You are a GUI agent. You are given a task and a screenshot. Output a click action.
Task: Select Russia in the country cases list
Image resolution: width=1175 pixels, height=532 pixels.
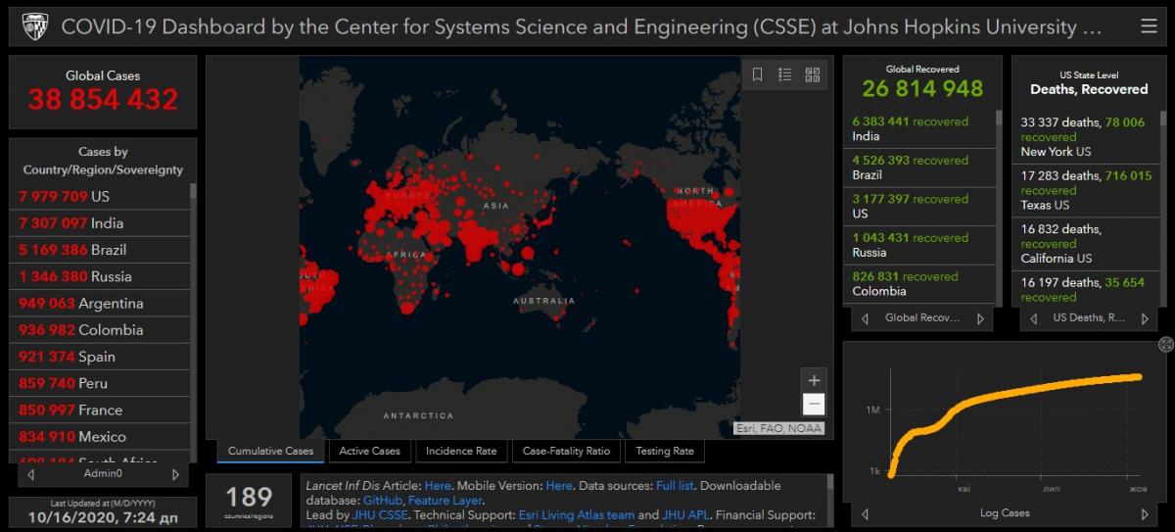tap(102, 276)
